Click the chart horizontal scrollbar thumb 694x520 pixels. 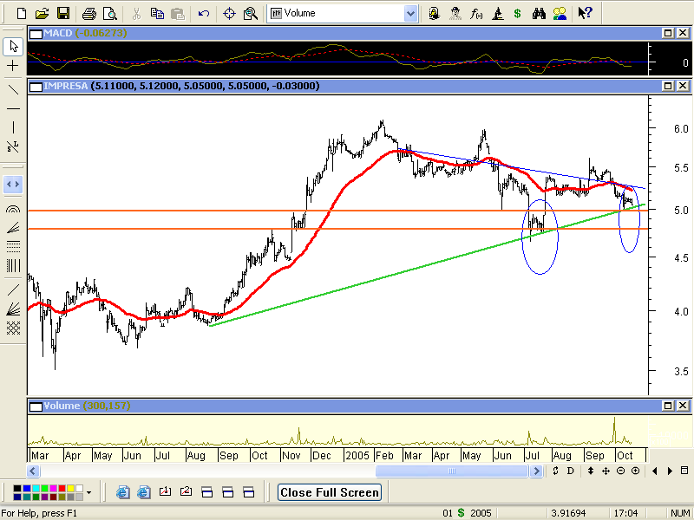click(x=452, y=471)
